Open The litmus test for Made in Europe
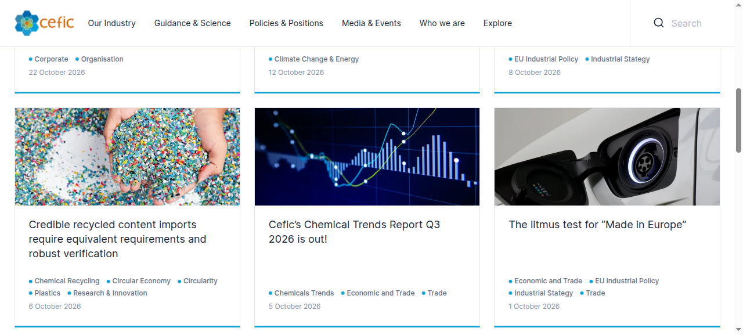 597,225
